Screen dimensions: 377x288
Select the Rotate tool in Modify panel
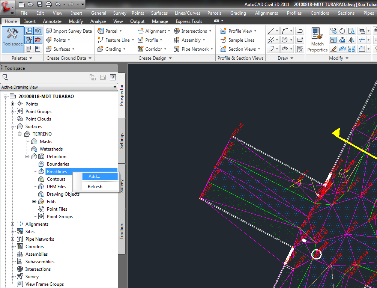342,31
